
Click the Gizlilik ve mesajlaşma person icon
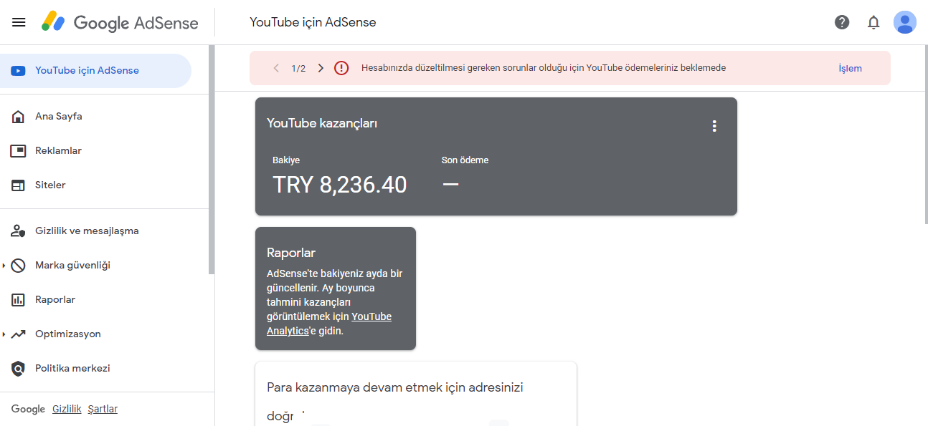19,231
